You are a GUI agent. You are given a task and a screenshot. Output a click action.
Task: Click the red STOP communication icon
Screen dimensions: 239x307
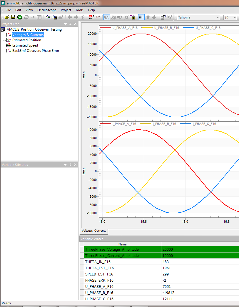(26, 17)
